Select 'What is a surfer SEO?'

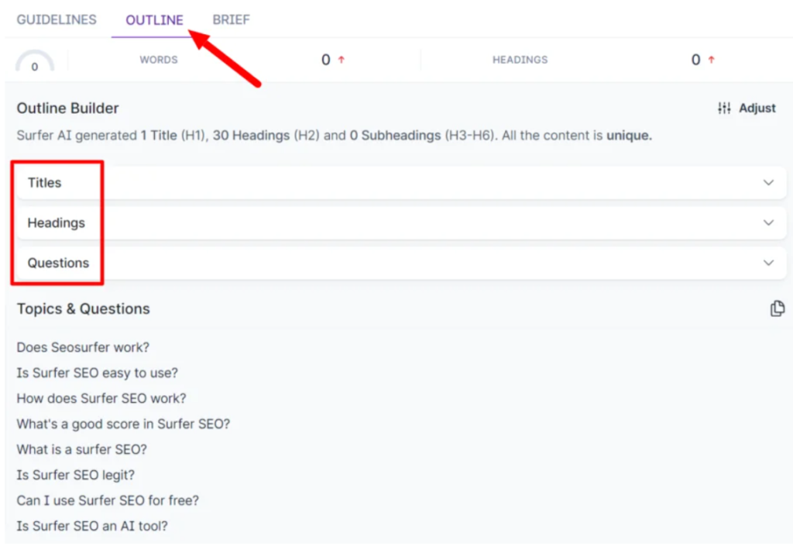[x=81, y=449]
